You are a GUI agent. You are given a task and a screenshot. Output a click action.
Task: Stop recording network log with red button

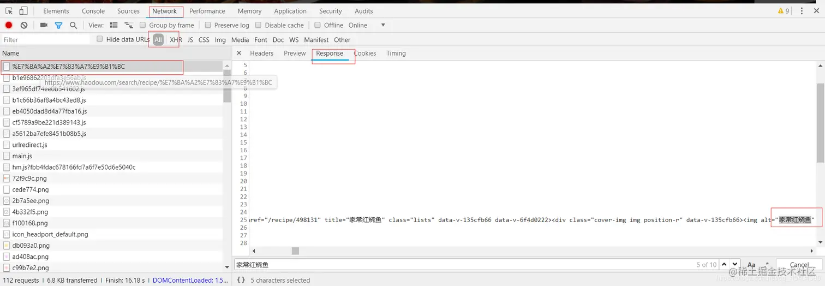coord(9,25)
